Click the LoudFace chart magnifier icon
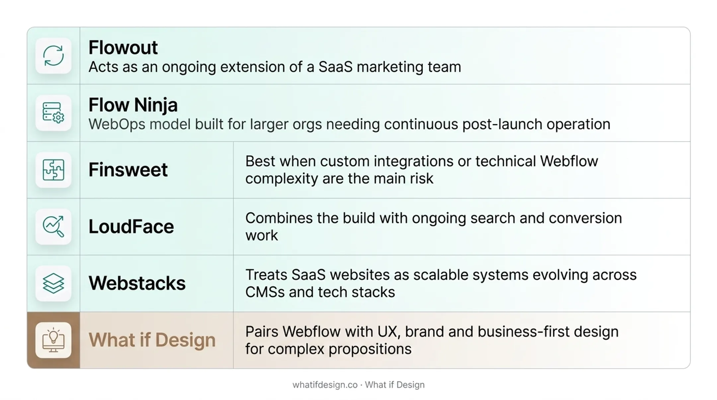The image size is (717, 400). point(53,227)
